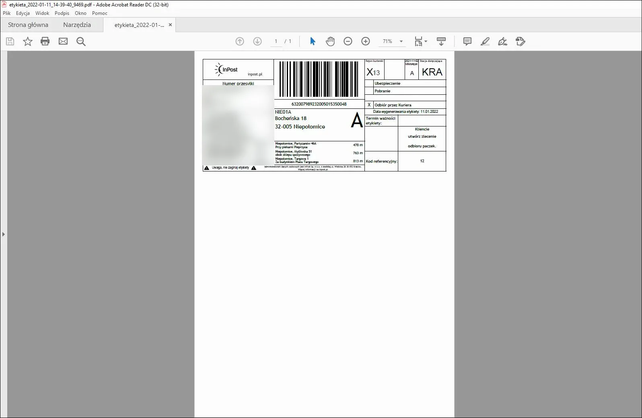
Task: Send the file by email envelope icon
Action: [63, 41]
